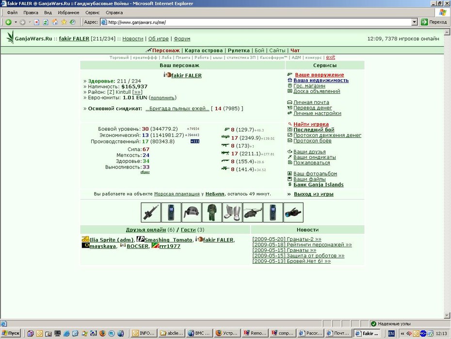The width and height of the screenshot is (451, 339).
Task: Open the History toolbar icon
Action: [72, 22]
